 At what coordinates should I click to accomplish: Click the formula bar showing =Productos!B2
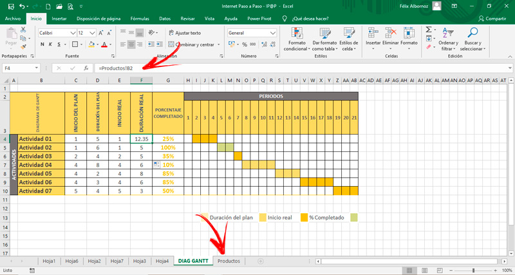click(x=301, y=68)
